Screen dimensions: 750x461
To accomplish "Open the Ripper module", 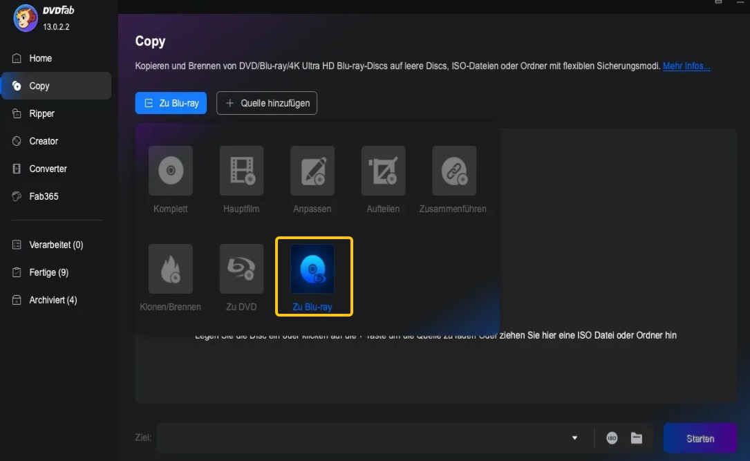I will tap(57, 114).
